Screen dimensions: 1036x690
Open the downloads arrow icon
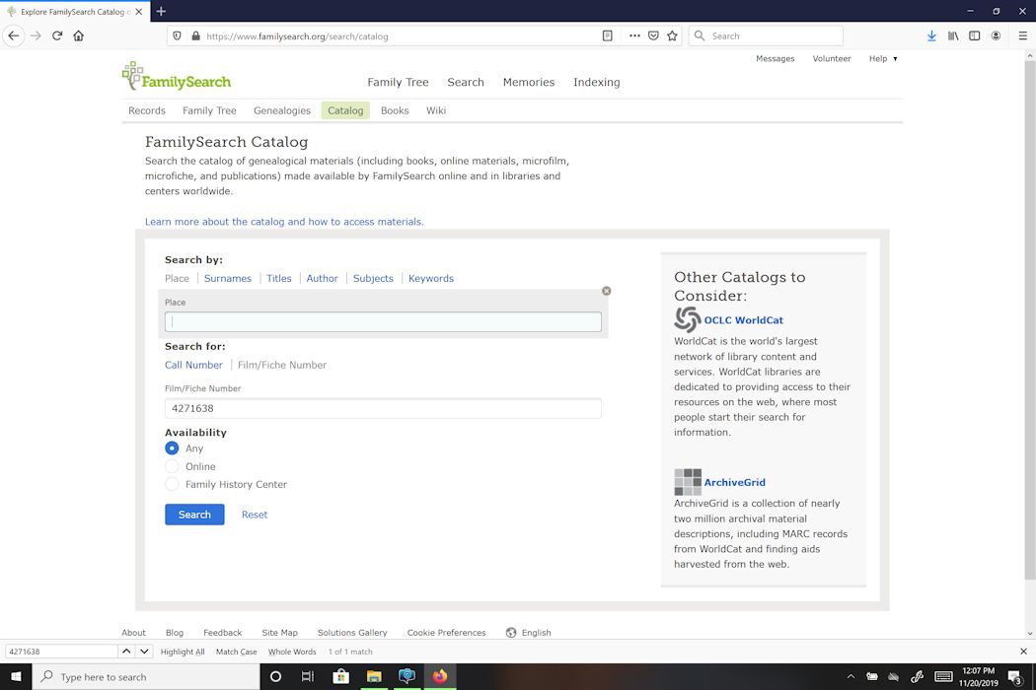[931, 35]
